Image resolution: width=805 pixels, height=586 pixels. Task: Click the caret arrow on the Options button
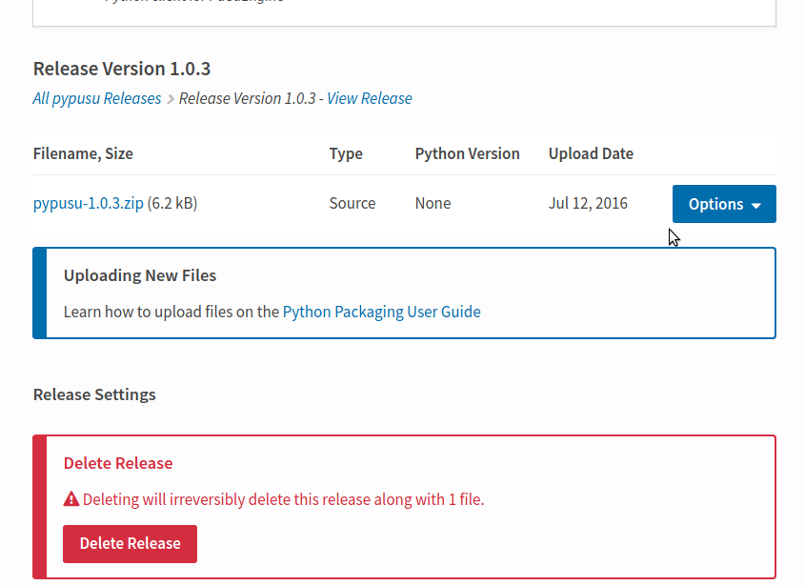click(755, 206)
